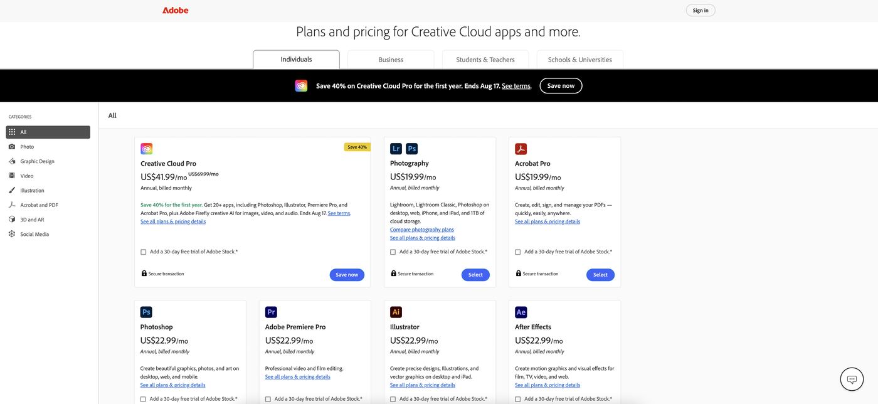Open plans & pricing details for Creative Cloud Pro
878x404 pixels.
[173, 221]
